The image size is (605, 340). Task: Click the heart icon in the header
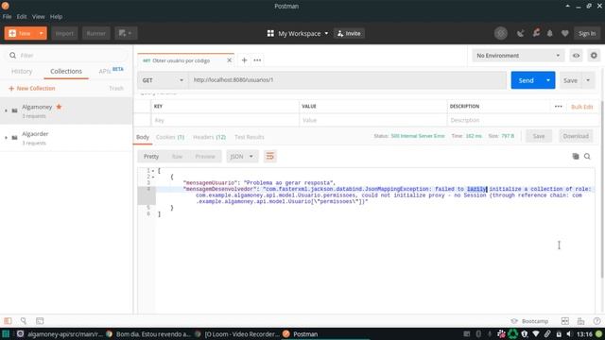(565, 34)
